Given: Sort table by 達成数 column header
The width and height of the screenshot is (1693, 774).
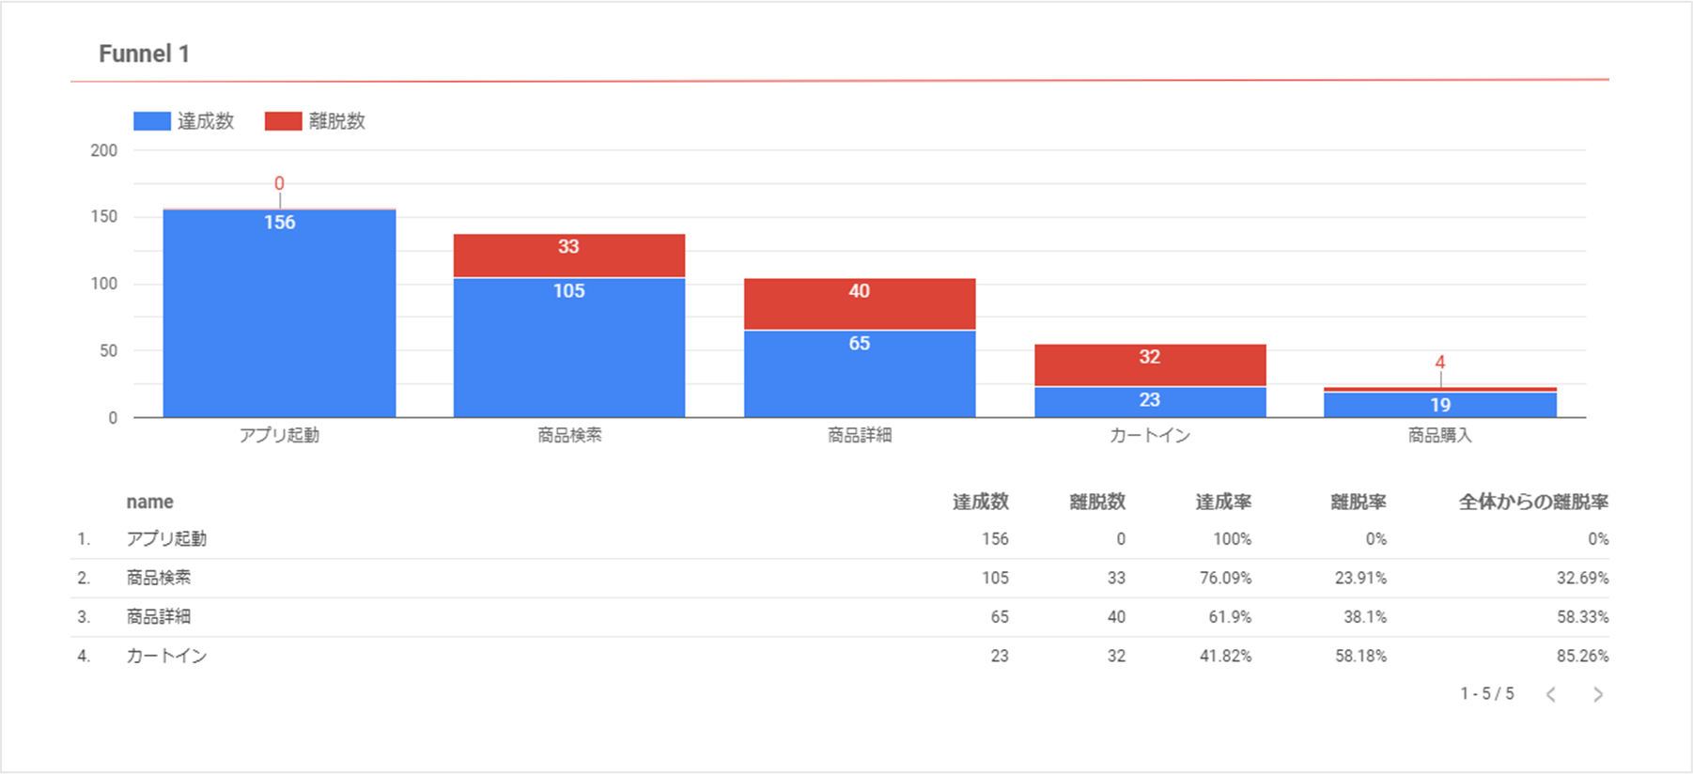Looking at the screenshot, I should tap(980, 502).
